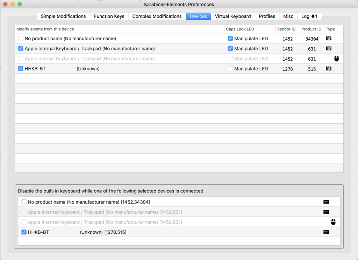Click mouse icon in disable built-in keyboard list

pyautogui.click(x=333, y=222)
